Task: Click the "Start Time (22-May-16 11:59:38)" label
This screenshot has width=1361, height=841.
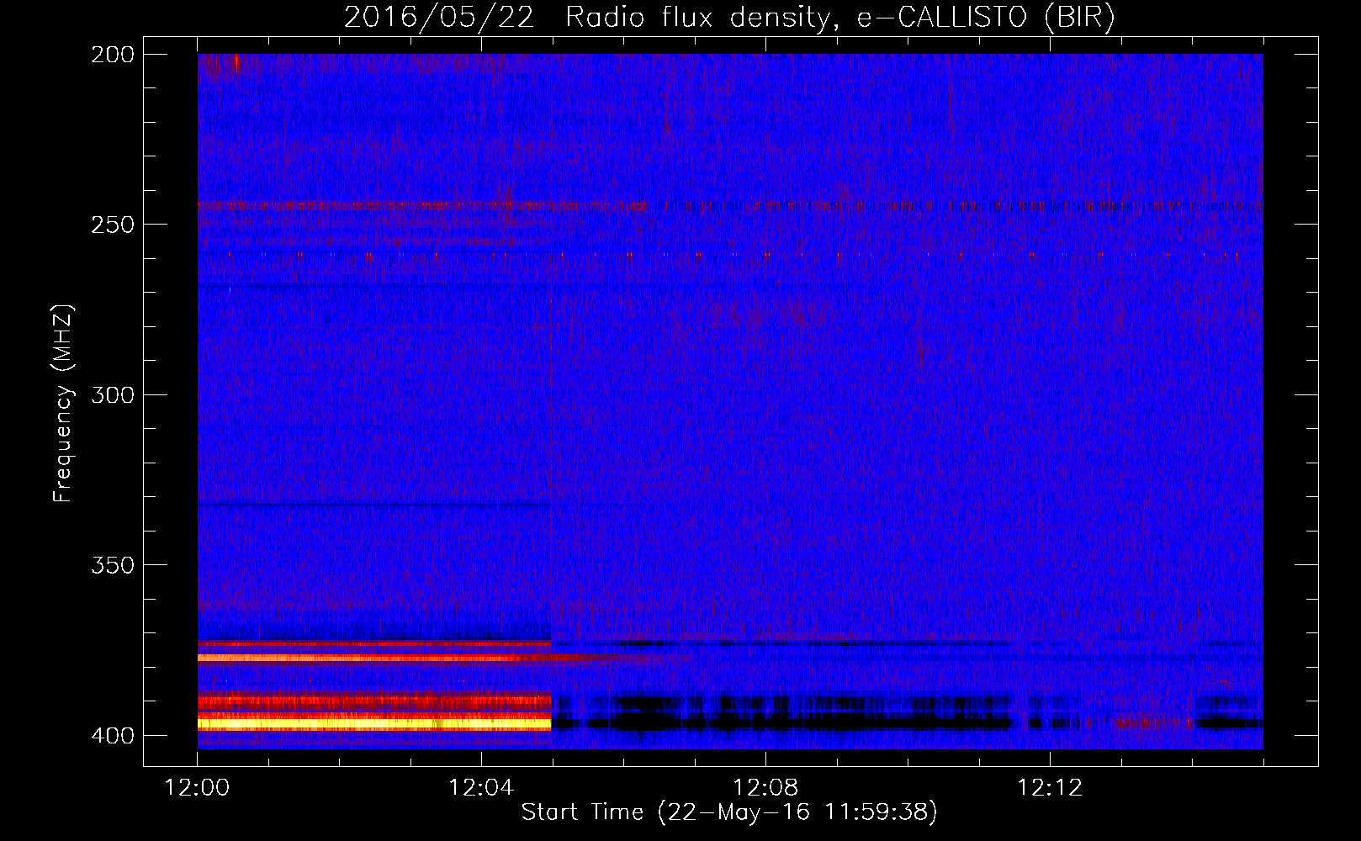Action: click(x=729, y=812)
